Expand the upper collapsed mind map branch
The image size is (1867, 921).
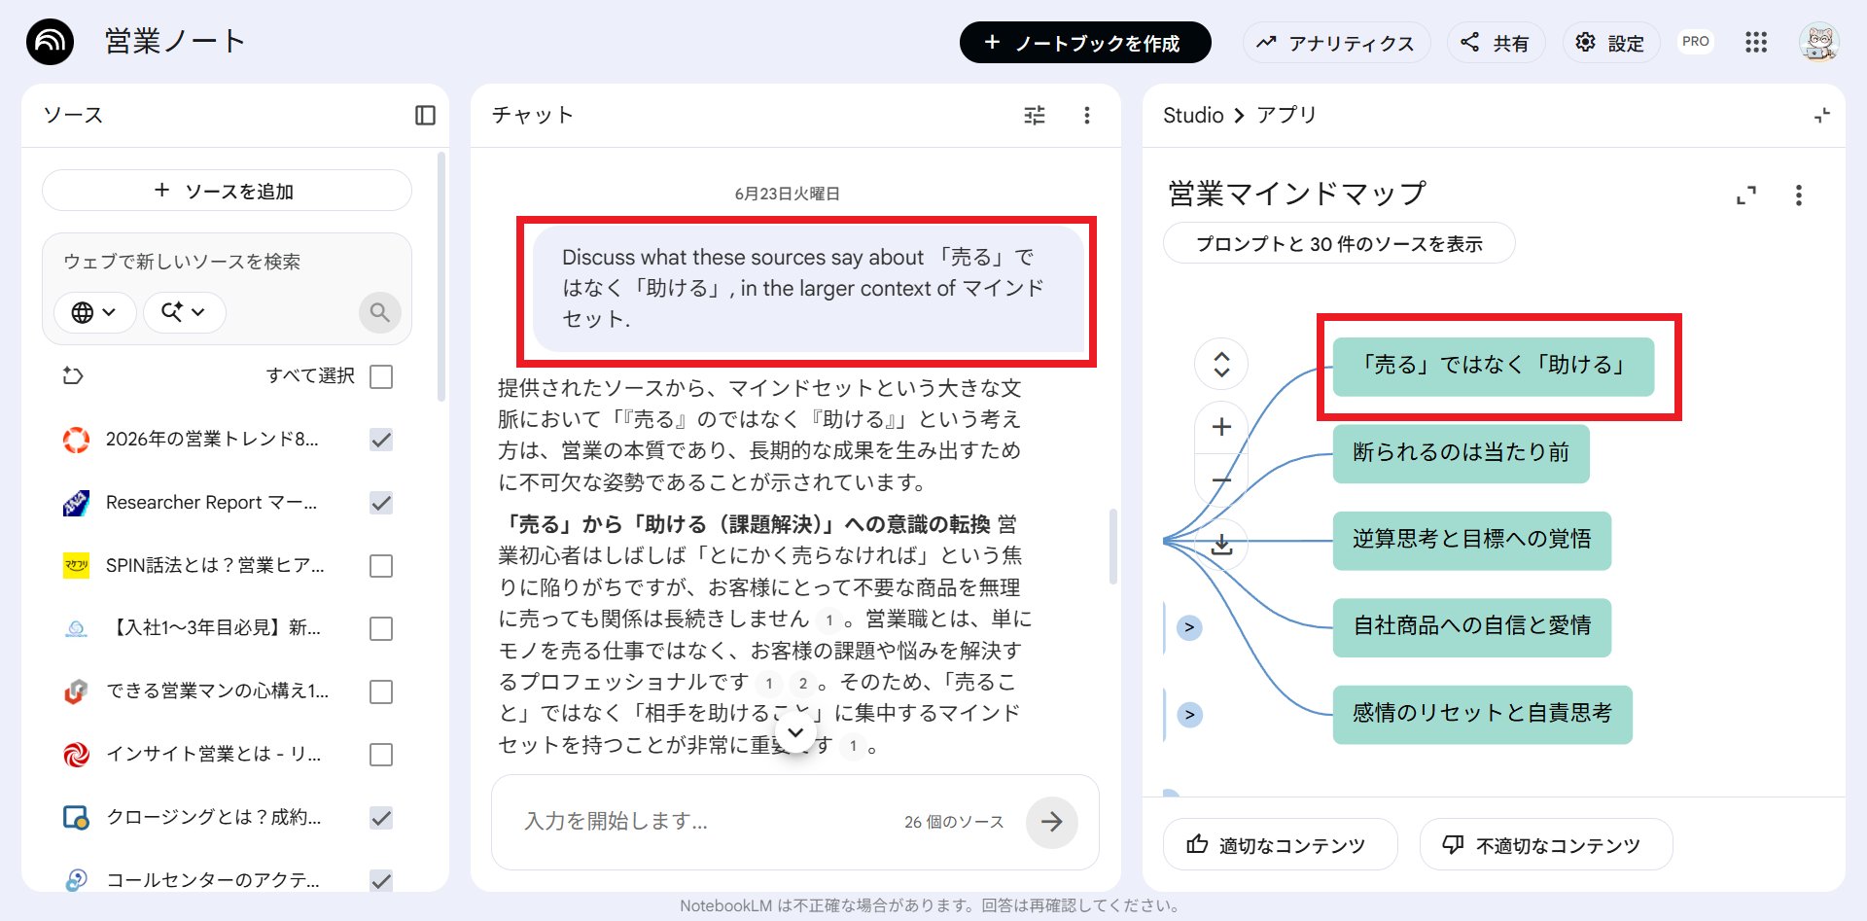point(1189,627)
